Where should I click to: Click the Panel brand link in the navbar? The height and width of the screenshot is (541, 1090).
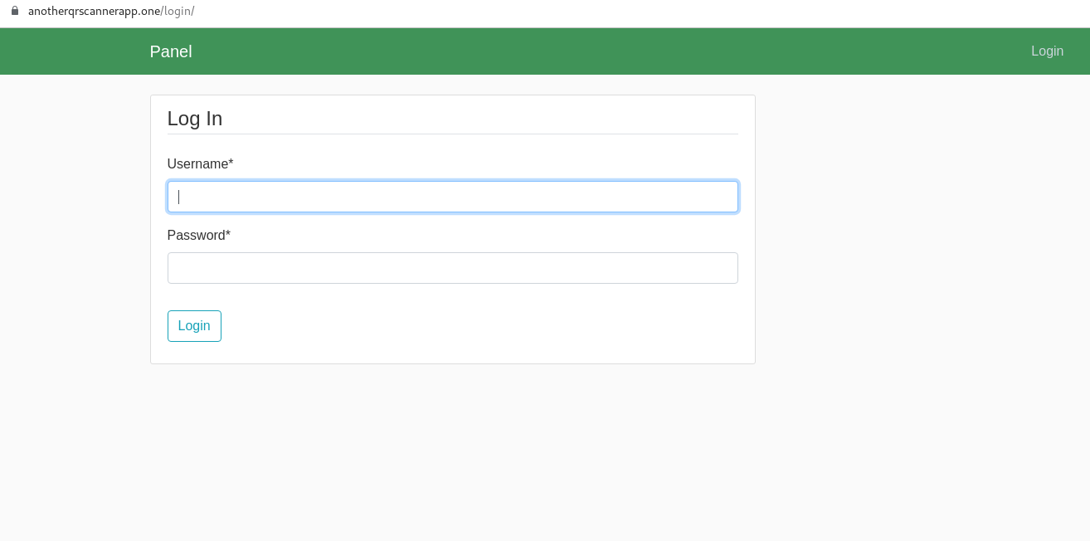[x=170, y=51]
